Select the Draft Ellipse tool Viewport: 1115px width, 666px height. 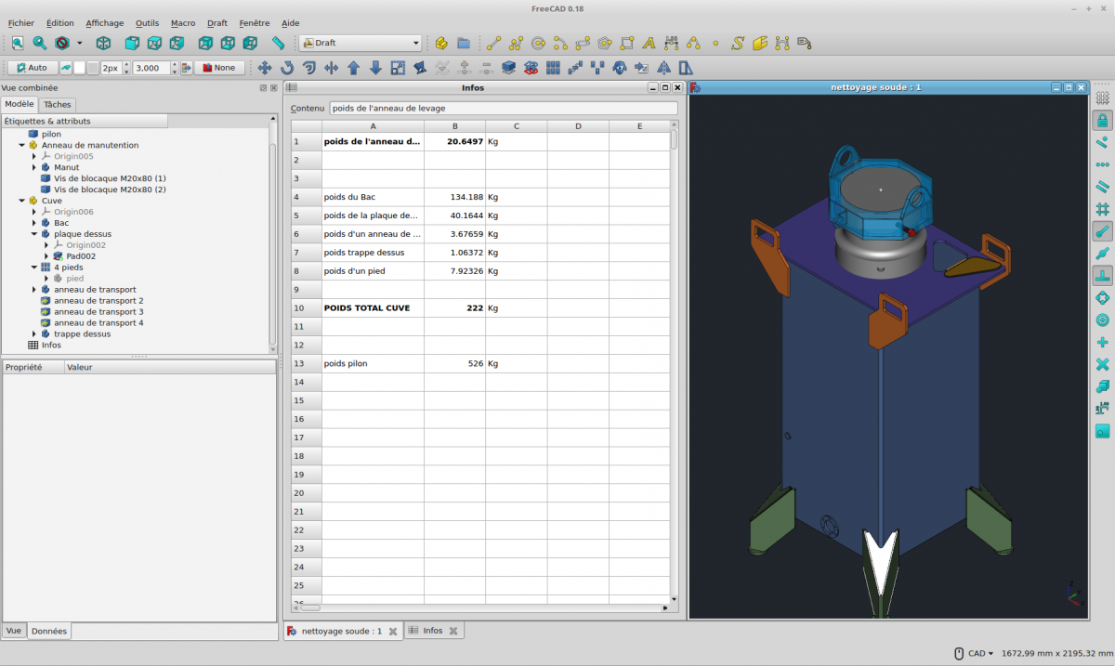click(583, 43)
